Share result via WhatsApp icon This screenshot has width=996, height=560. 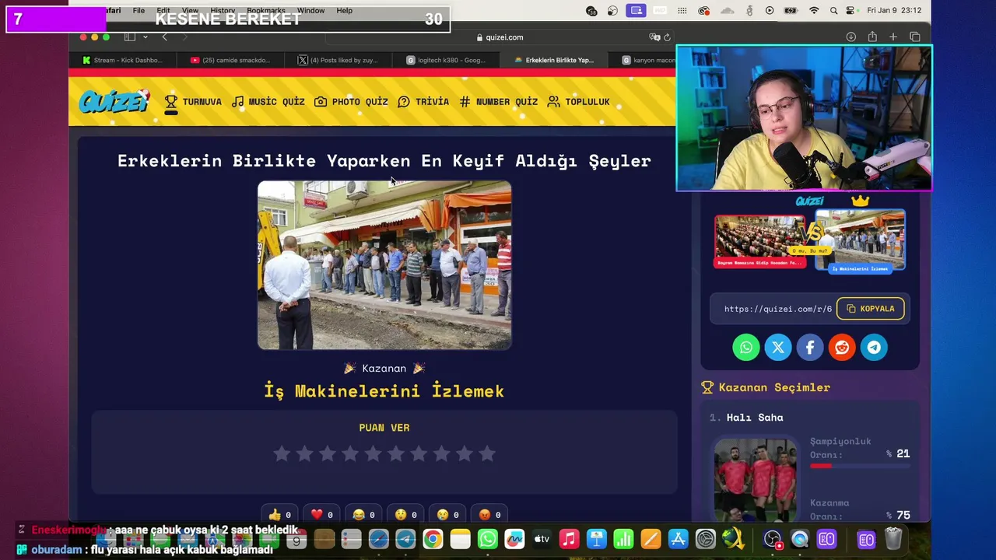(746, 347)
